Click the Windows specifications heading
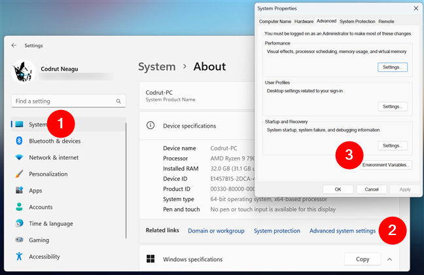Screen dimensions: 424x275 (x=192, y=259)
